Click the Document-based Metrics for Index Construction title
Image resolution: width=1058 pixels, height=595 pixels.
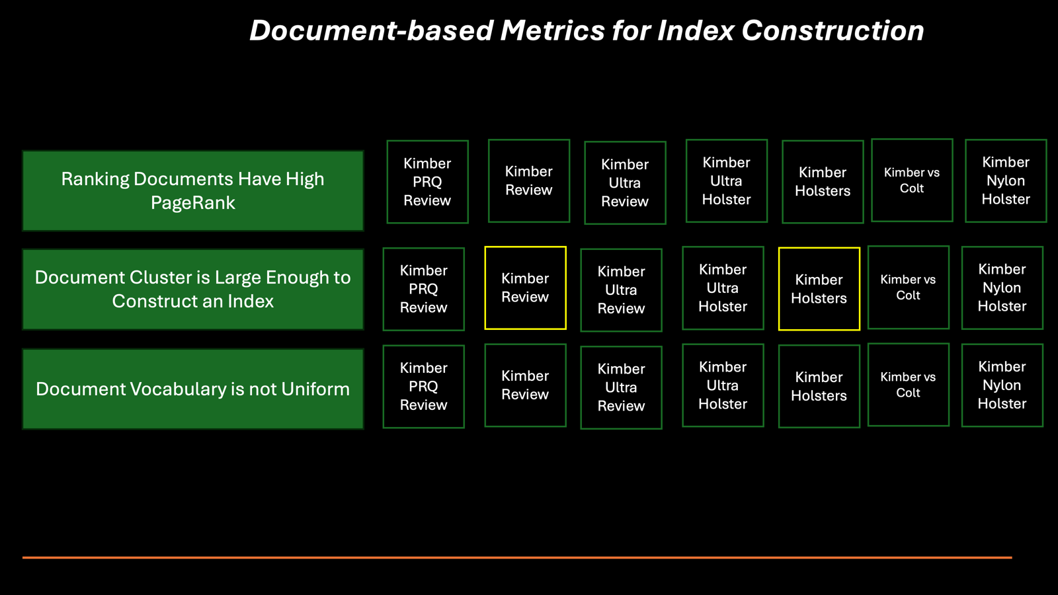(587, 30)
